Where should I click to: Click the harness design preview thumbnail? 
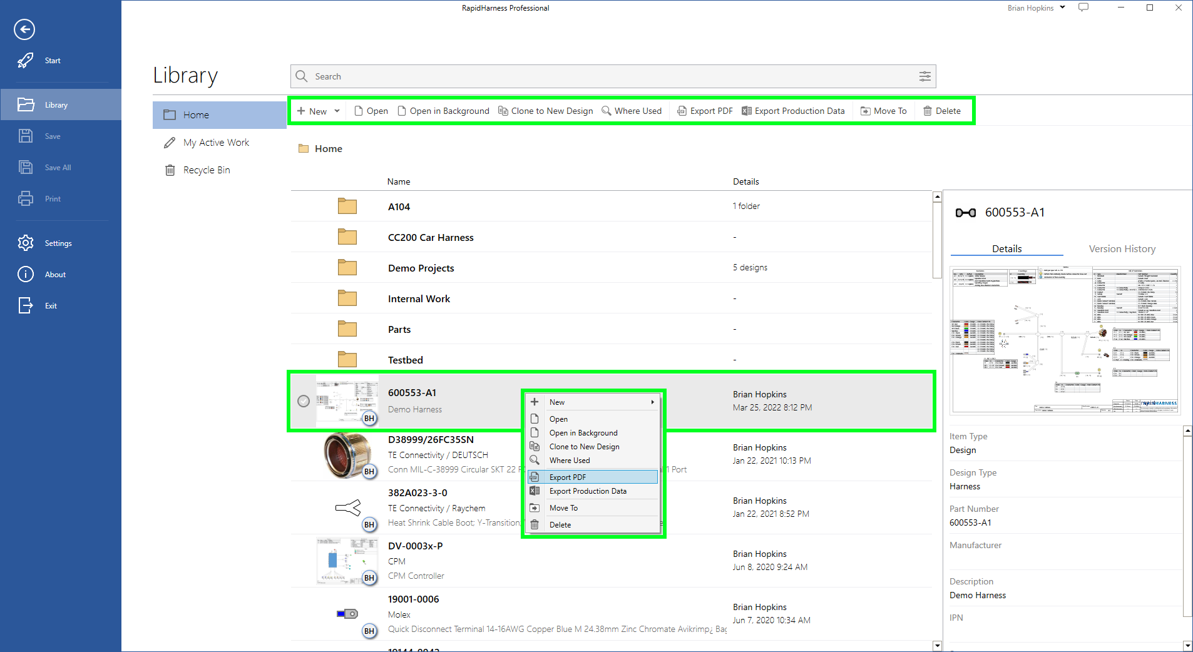(x=1065, y=340)
